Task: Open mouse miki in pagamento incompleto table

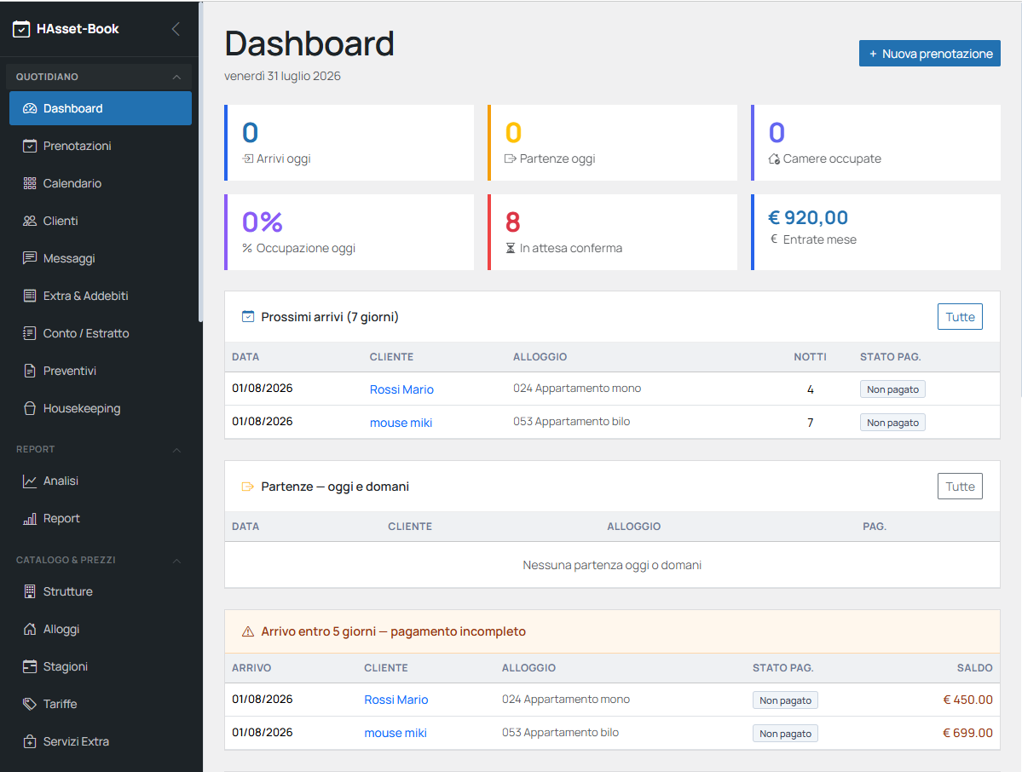Action: [x=396, y=733]
